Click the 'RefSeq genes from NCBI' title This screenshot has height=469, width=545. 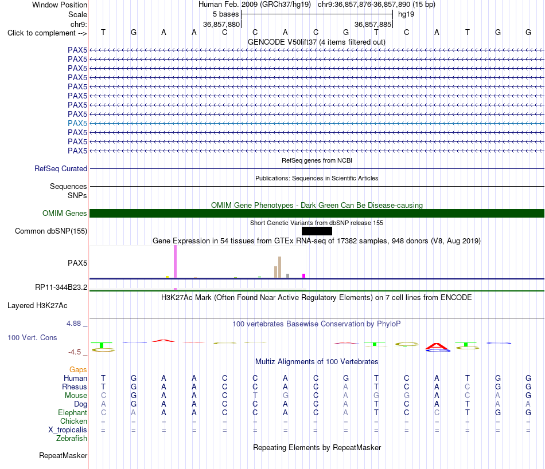click(x=317, y=160)
